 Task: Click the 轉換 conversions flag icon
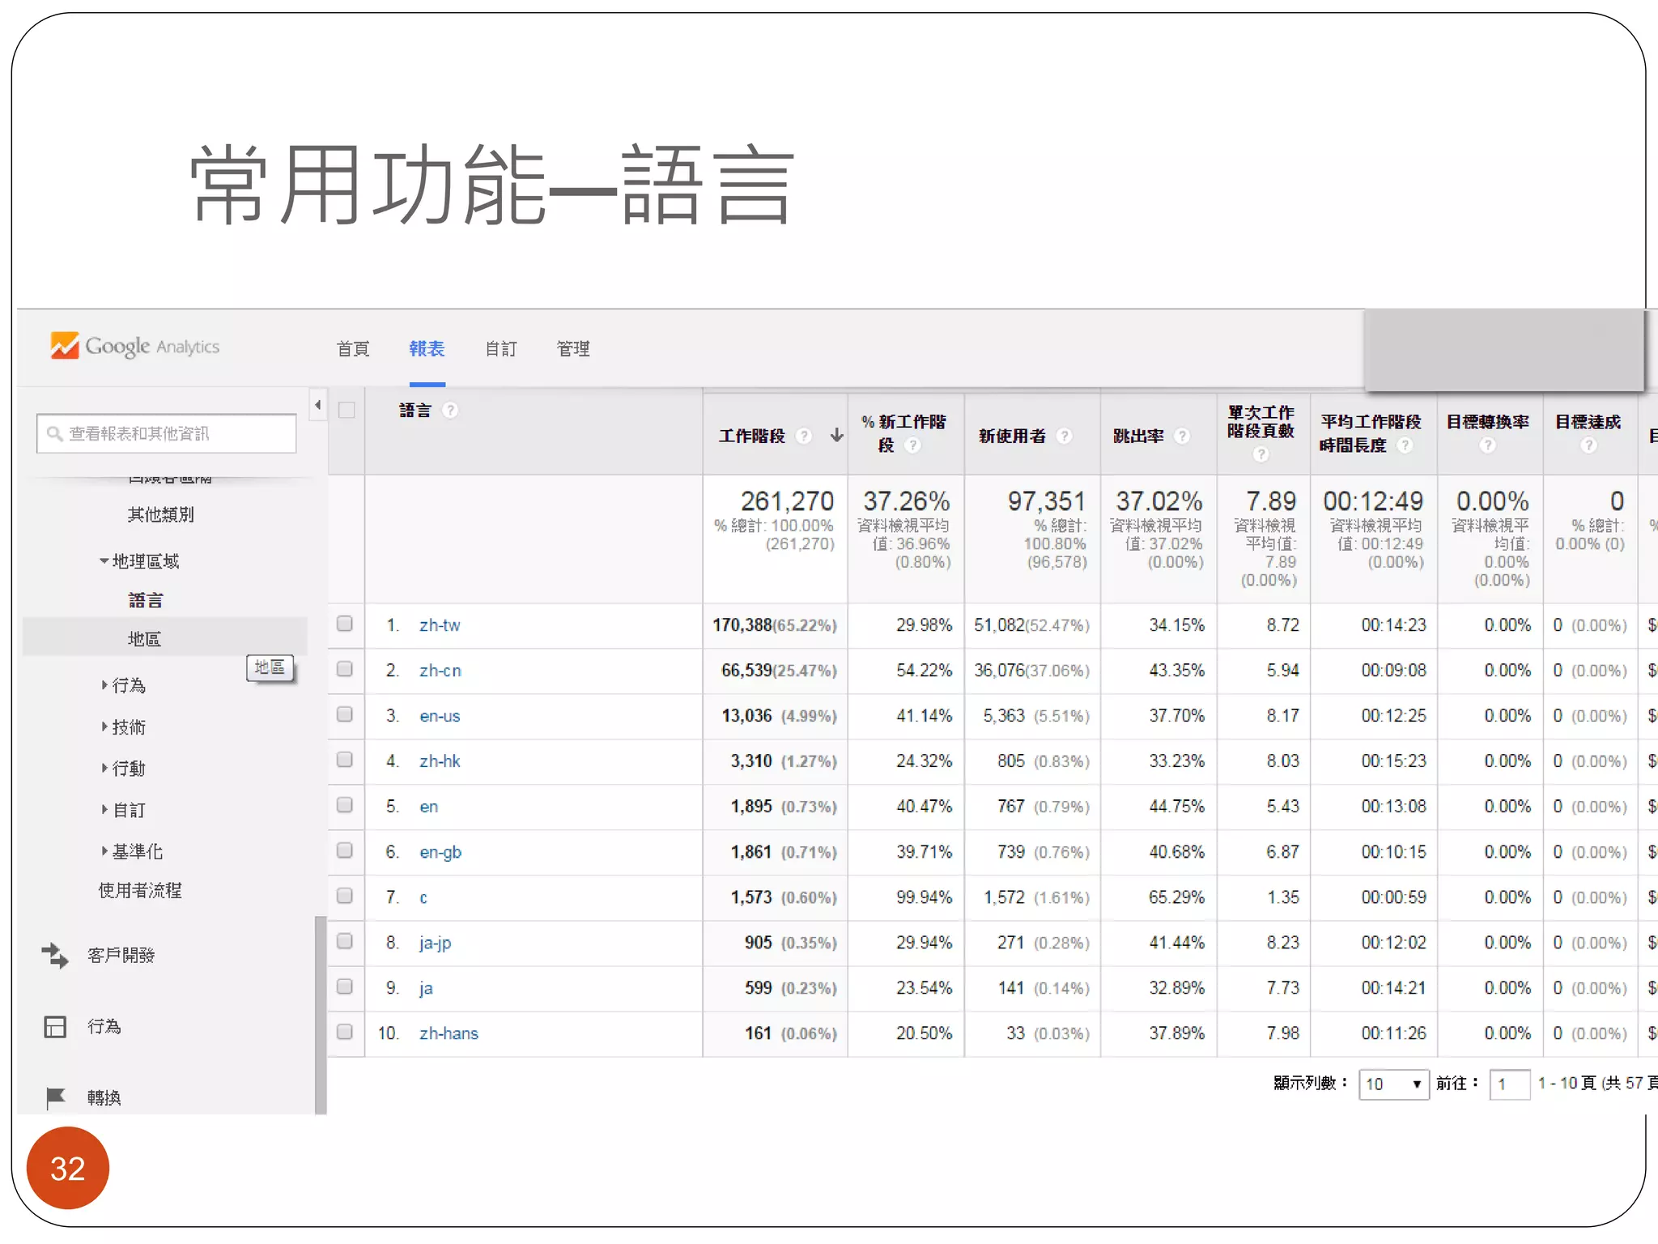tap(55, 1097)
